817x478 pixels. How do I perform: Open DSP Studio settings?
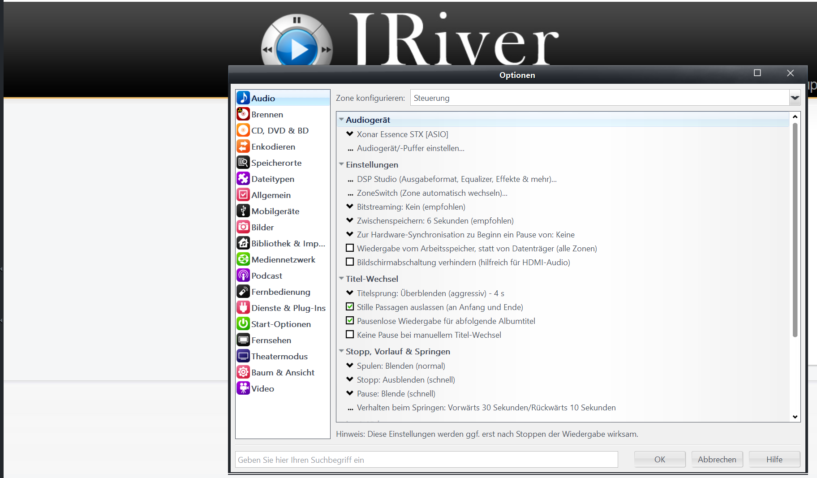(x=456, y=179)
